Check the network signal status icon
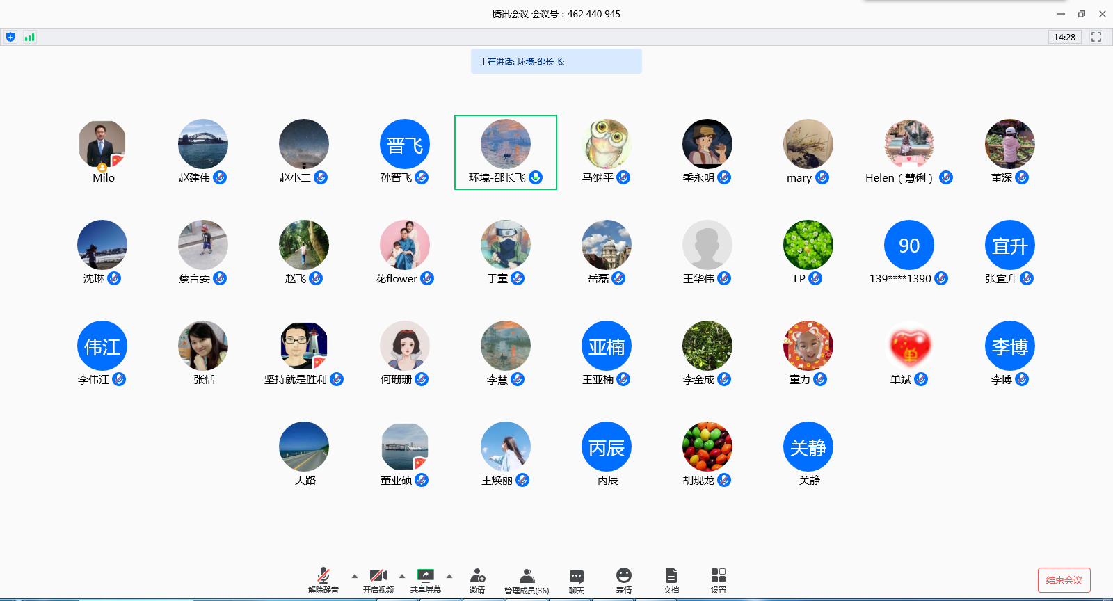1113x601 pixels. click(29, 37)
